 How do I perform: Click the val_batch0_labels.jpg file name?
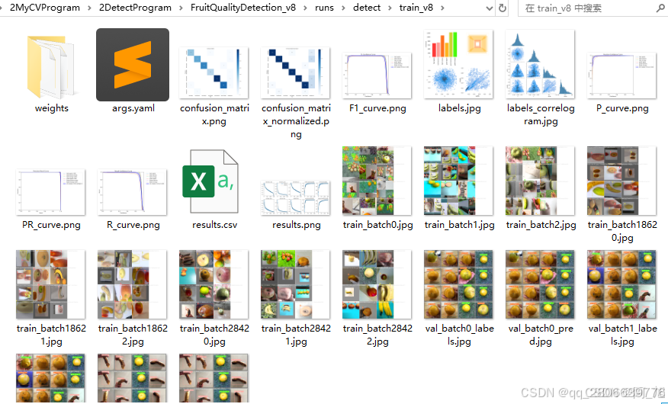point(459,335)
